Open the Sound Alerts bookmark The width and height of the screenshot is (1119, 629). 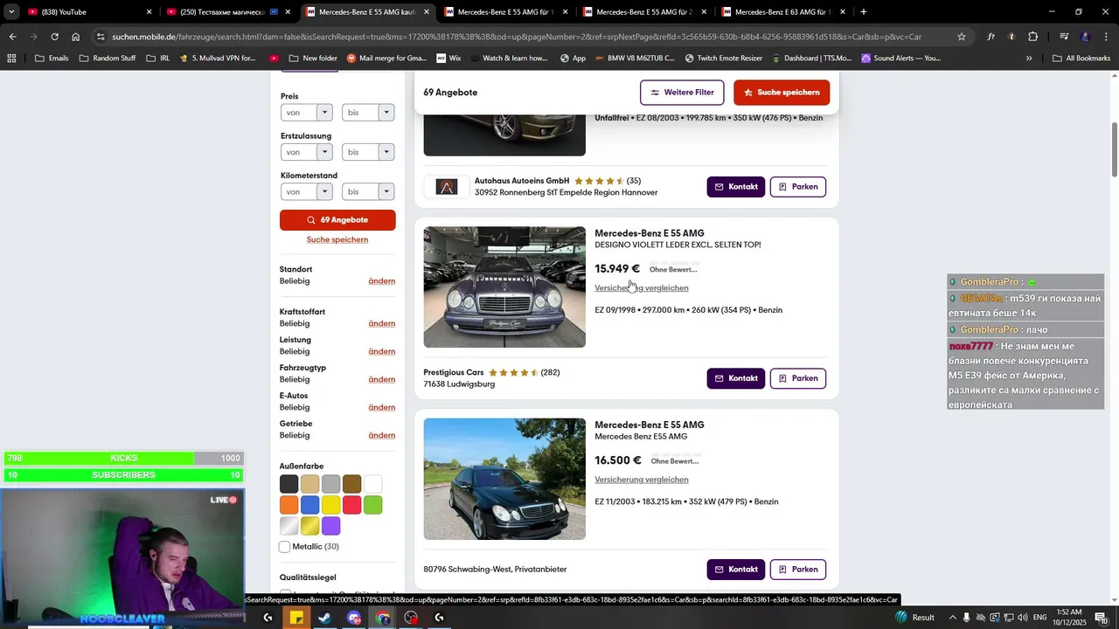click(900, 59)
